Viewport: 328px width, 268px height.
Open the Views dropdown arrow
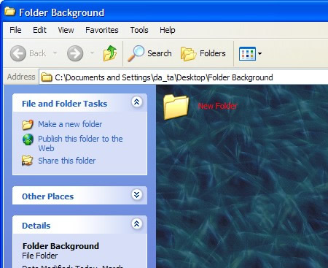point(259,53)
